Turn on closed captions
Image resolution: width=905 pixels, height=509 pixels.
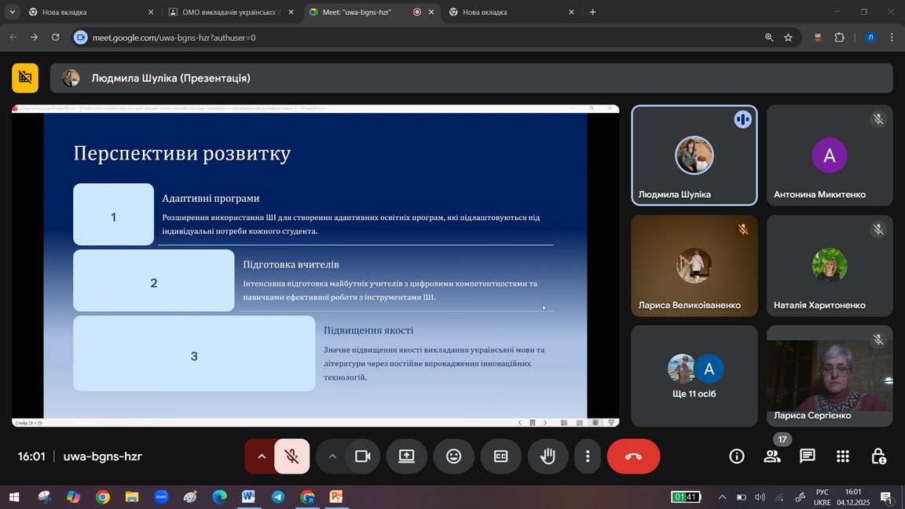(500, 456)
